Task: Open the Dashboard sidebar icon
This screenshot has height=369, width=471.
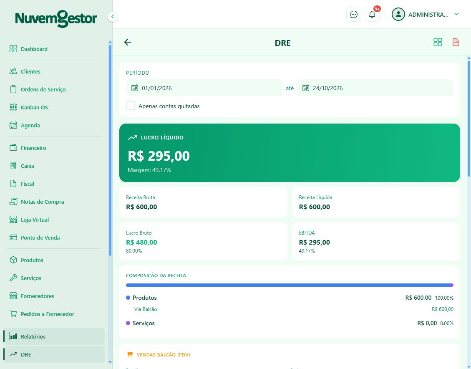Action: [x=13, y=49]
